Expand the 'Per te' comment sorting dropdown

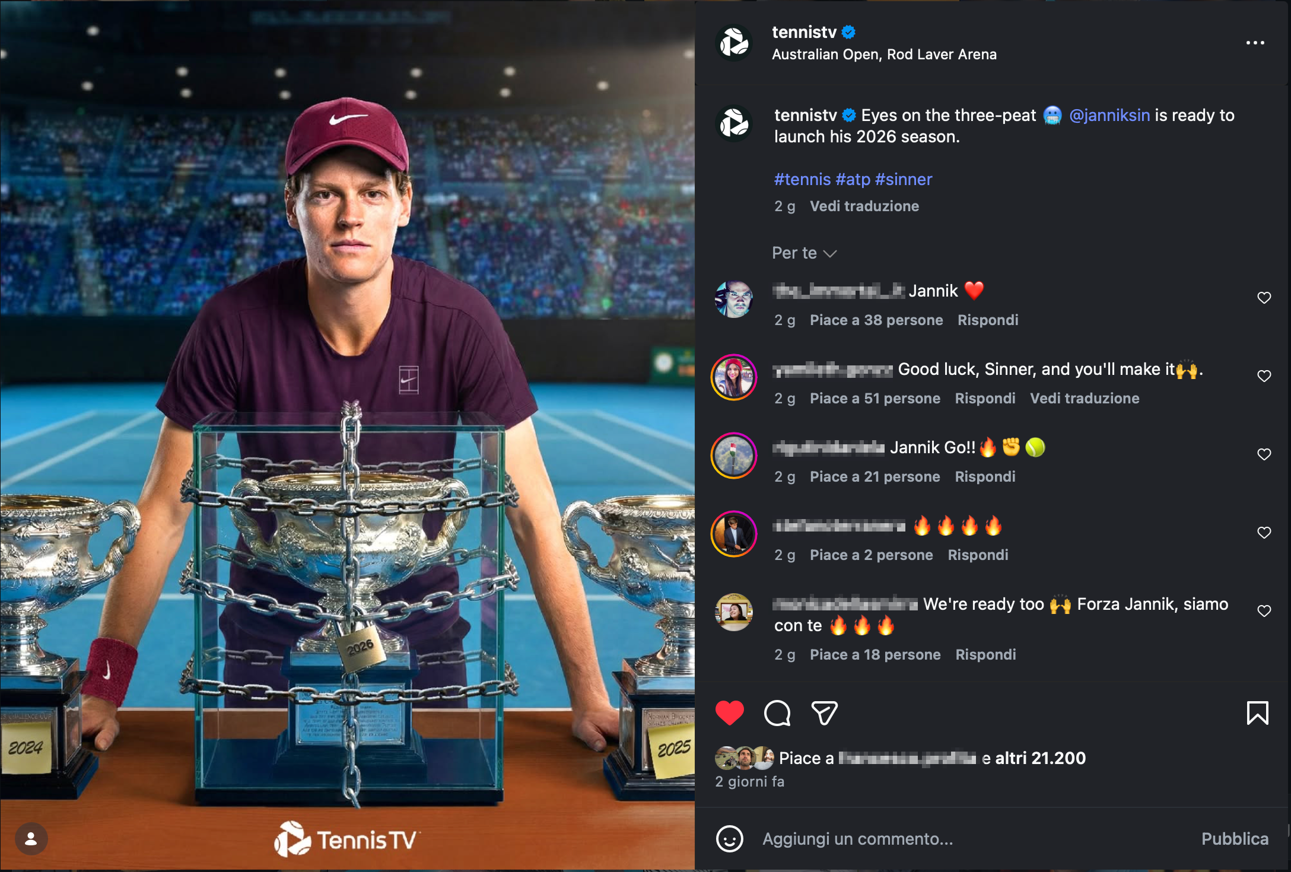pyautogui.click(x=804, y=253)
